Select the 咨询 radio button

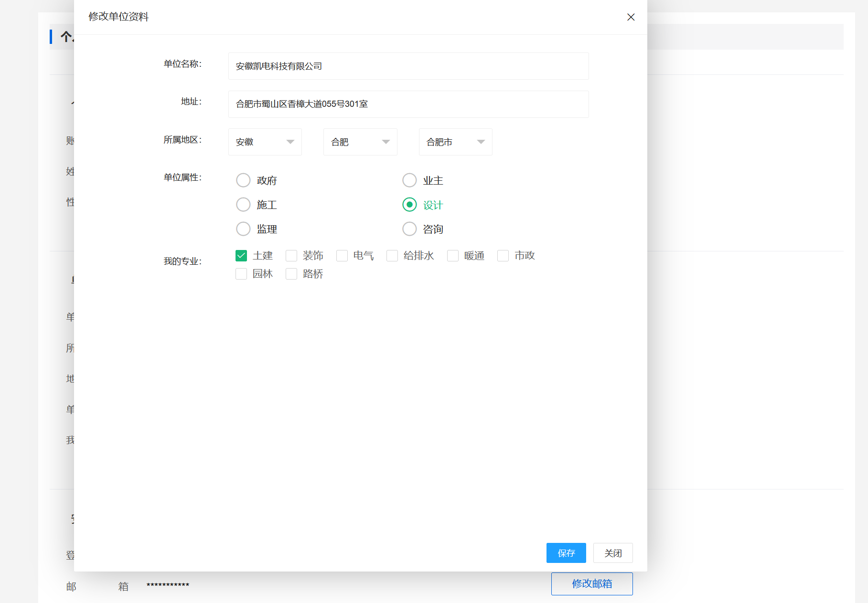click(409, 229)
